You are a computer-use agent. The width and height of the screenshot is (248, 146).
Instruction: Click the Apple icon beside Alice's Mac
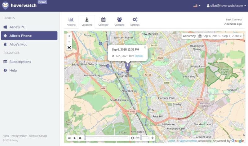tap(5, 44)
